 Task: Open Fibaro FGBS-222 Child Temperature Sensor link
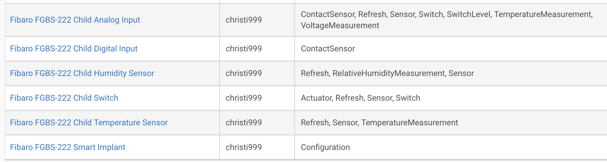point(89,123)
